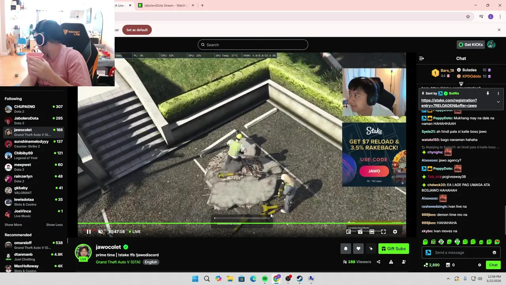Click the green Chat send button
Screen dimensions: 506x285
tap(493, 265)
